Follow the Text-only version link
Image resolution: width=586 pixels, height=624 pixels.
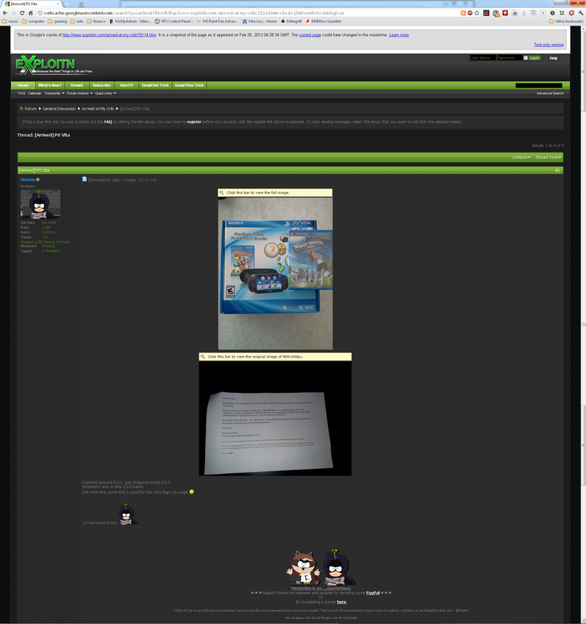coord(549,45)
